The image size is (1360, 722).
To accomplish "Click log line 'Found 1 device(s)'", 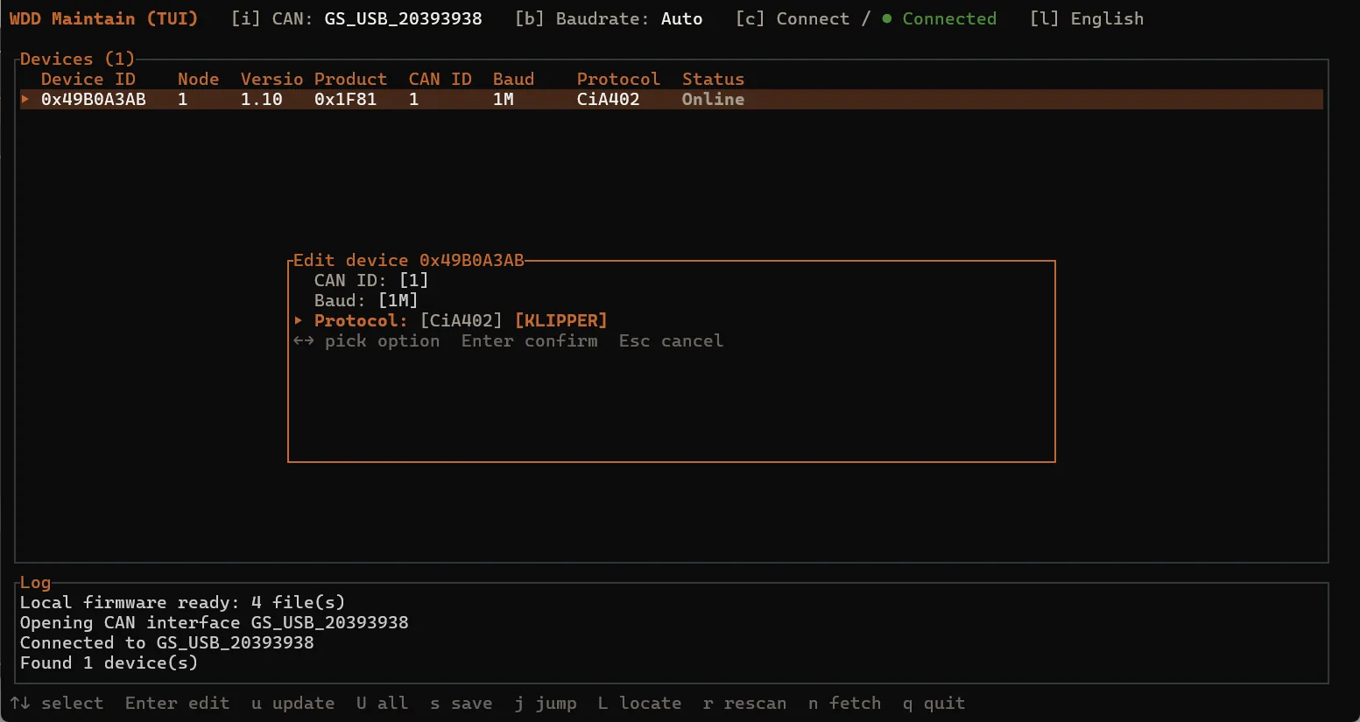I will [109, 662].
